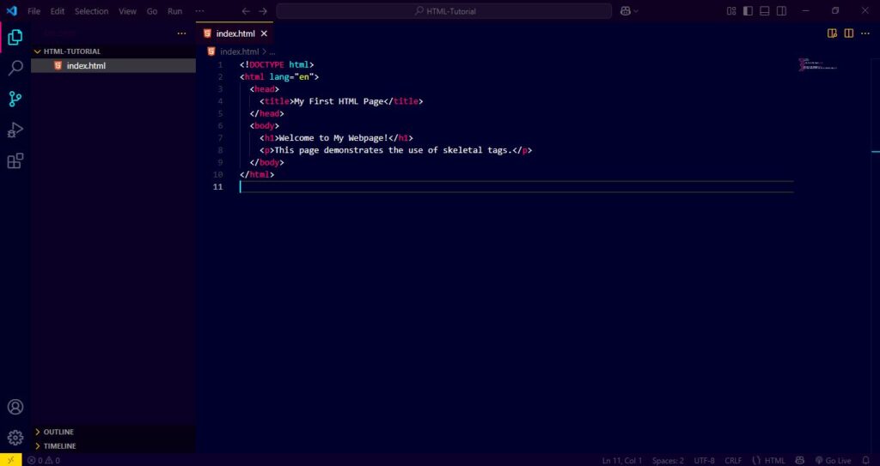Go back with the left arrow
Screen dimensions: 880x466
click(246, 11)
